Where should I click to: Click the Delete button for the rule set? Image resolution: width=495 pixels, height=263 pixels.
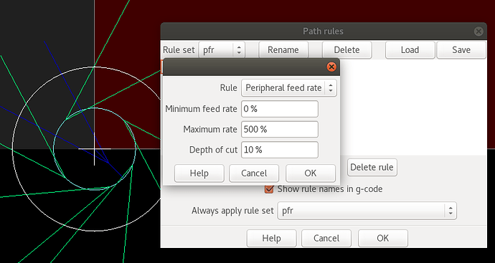[346, 50]
